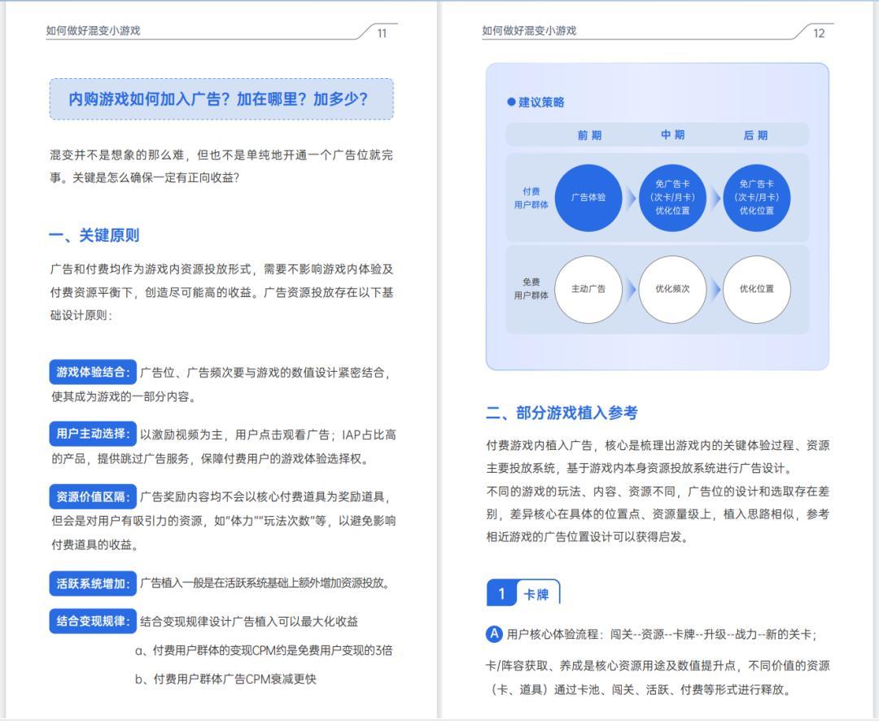This screenshot has width=879, height=721.
Task: Click the blue 广告体验 circle
Action: 588,198
